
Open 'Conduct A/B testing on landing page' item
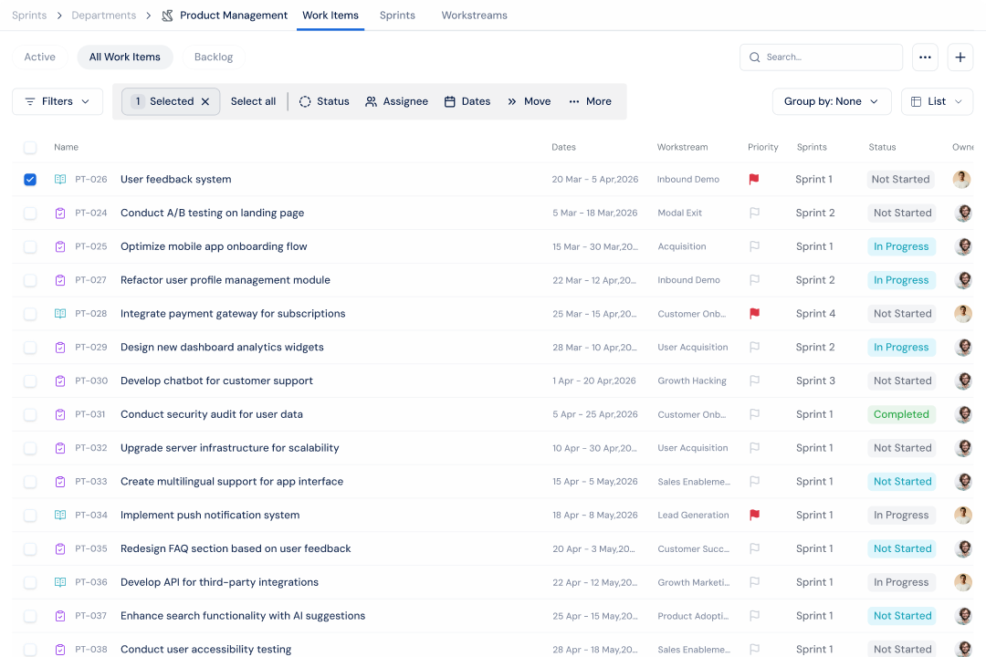pos(213,214)
